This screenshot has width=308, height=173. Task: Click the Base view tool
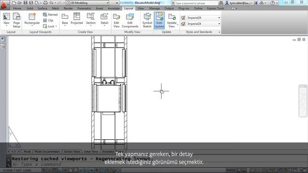[65, 19]
